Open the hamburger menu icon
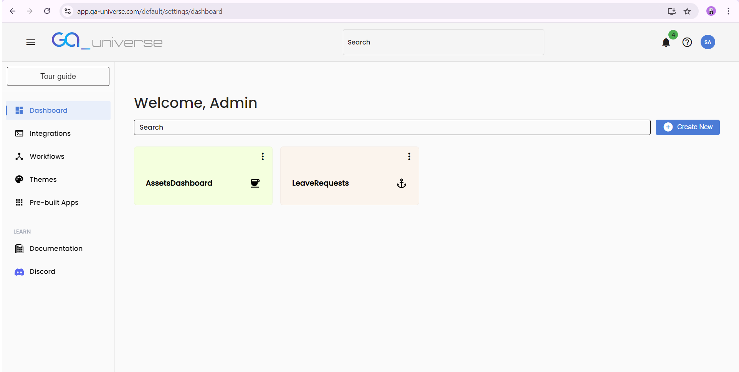The image size is (739, 372). click(31, 42)
